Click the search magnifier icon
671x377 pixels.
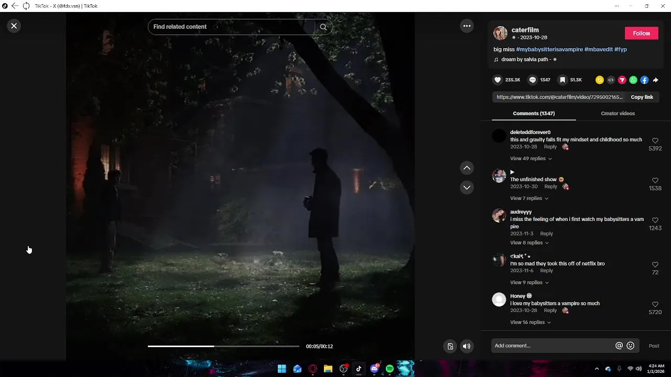pos(323,27)
